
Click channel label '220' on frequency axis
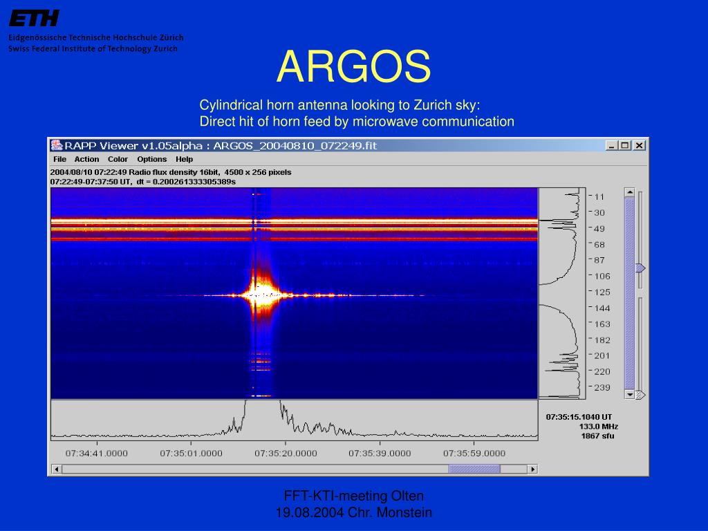coord(602,371)
